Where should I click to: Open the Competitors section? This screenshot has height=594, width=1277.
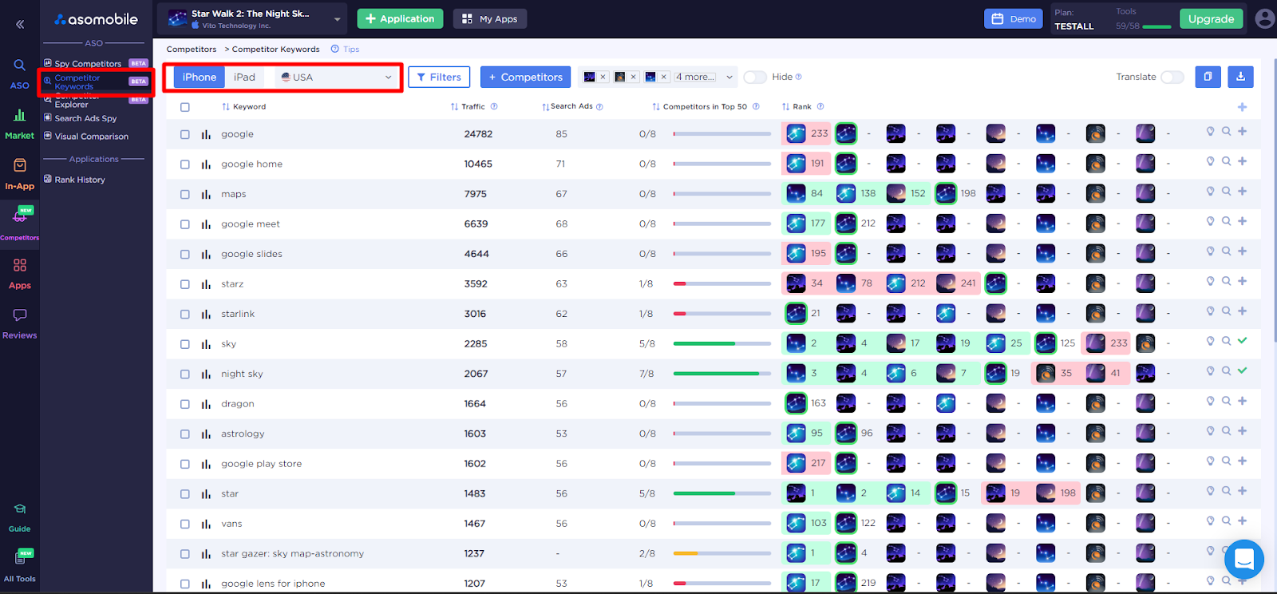pyautogui.click(x=19, y=224)
